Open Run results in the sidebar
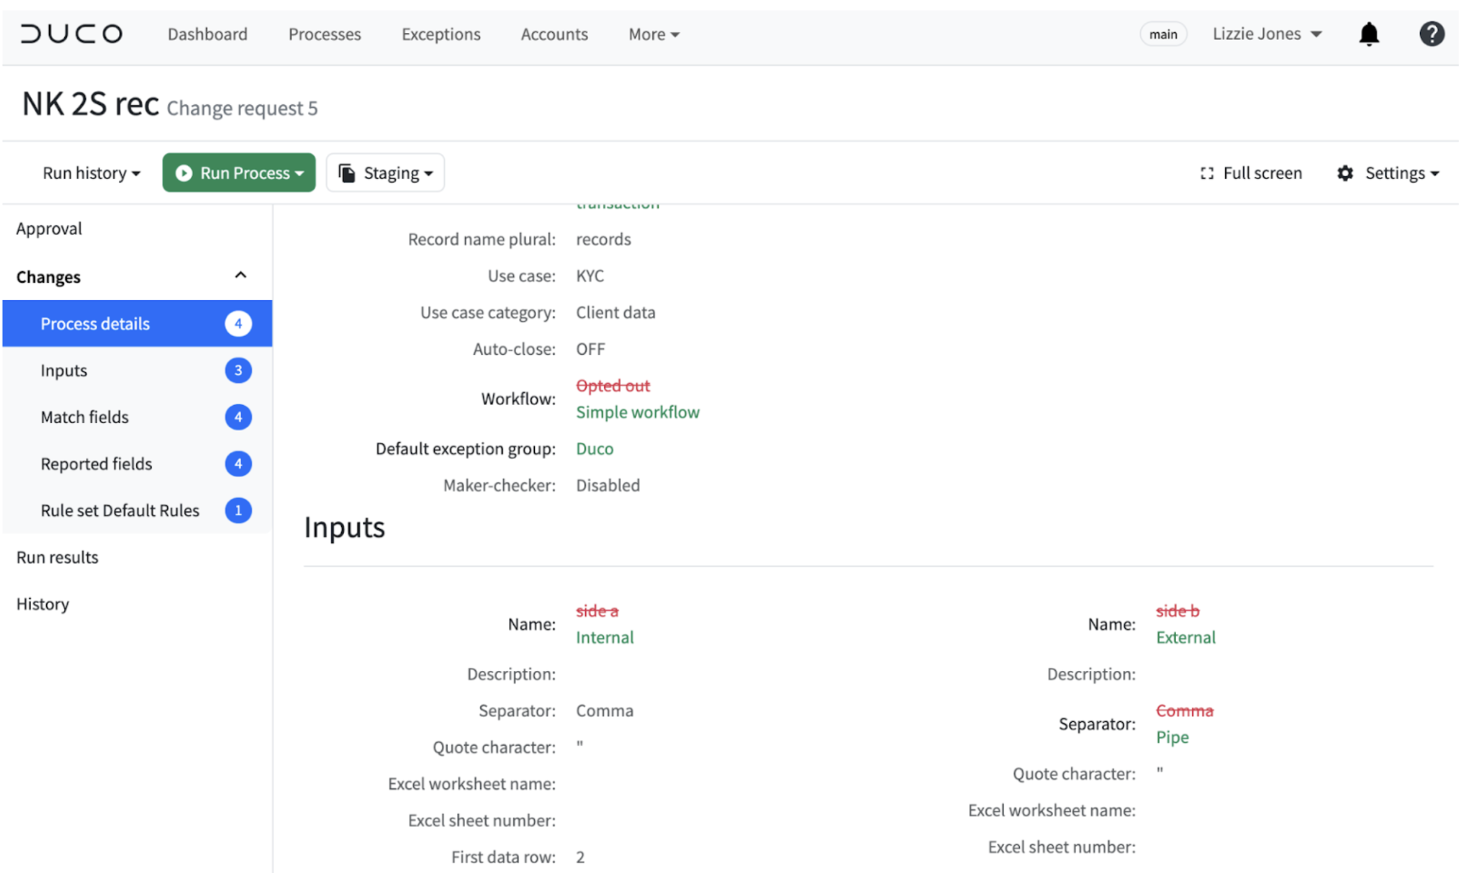Viewport: 1471px width, 873px height. [x=57, y=557]
